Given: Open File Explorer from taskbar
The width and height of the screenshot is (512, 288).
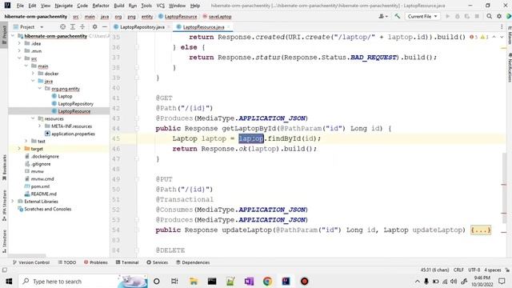Looking at the screenshot, I should (x=194, y=281).
